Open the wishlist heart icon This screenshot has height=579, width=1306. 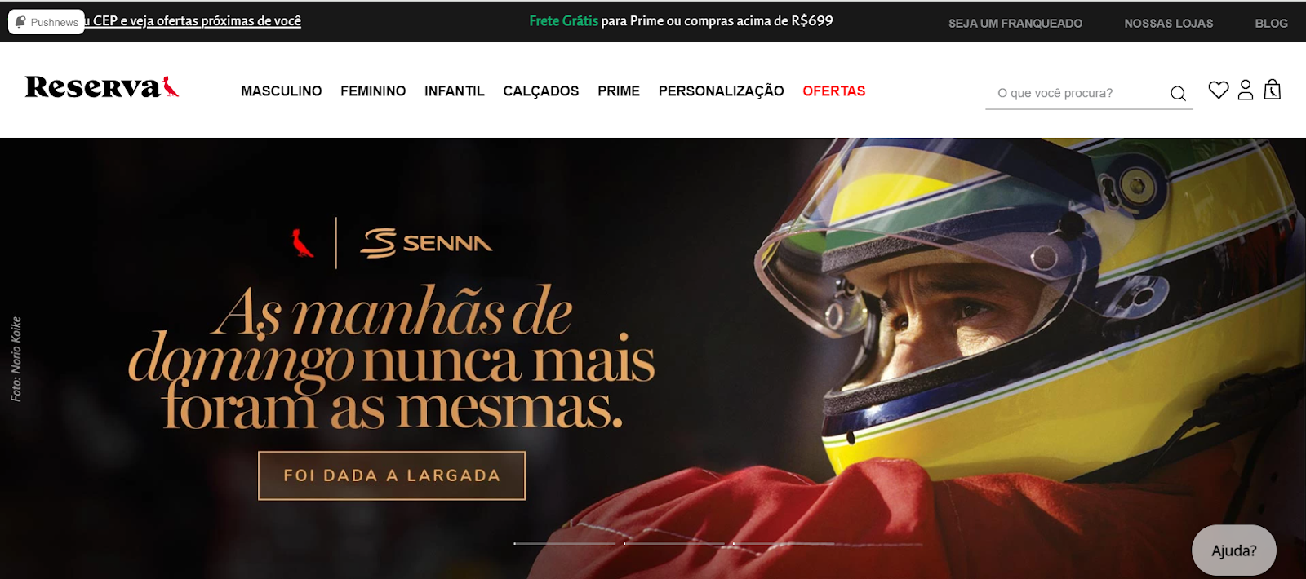pos(1219,90)
